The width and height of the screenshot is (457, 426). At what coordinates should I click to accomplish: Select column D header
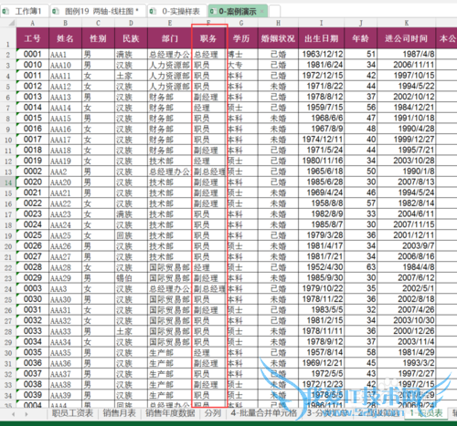(131, 23)
